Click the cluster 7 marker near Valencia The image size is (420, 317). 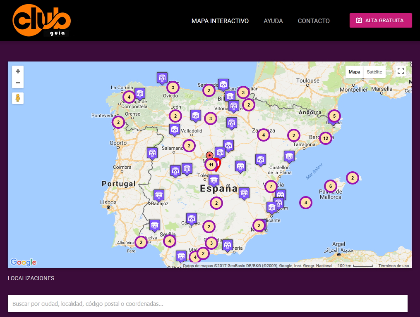click(271, 186)
